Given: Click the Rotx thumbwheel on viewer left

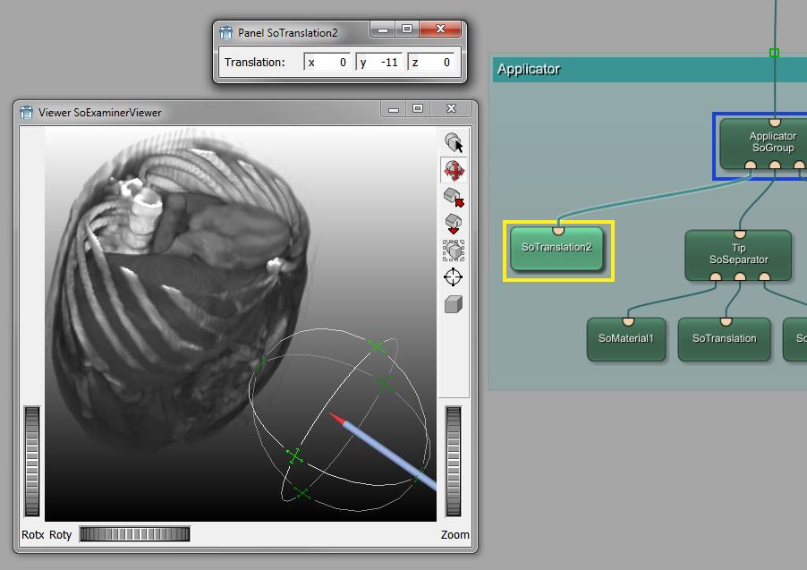Looking at the screenshot, I should point(32,461).
